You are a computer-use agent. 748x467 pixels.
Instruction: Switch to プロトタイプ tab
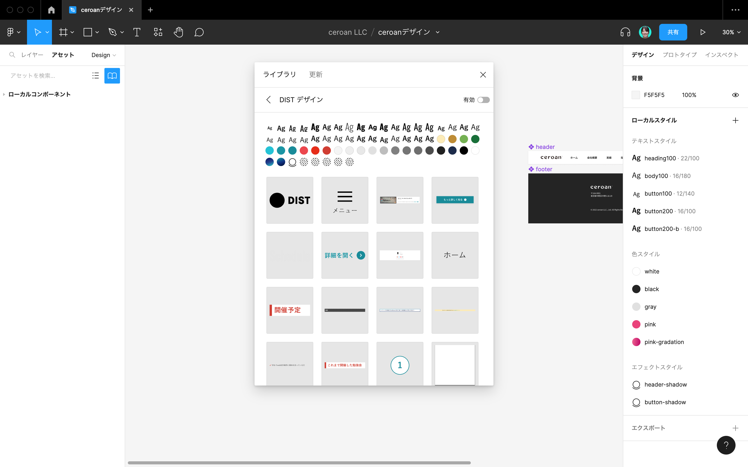(680, 54)
